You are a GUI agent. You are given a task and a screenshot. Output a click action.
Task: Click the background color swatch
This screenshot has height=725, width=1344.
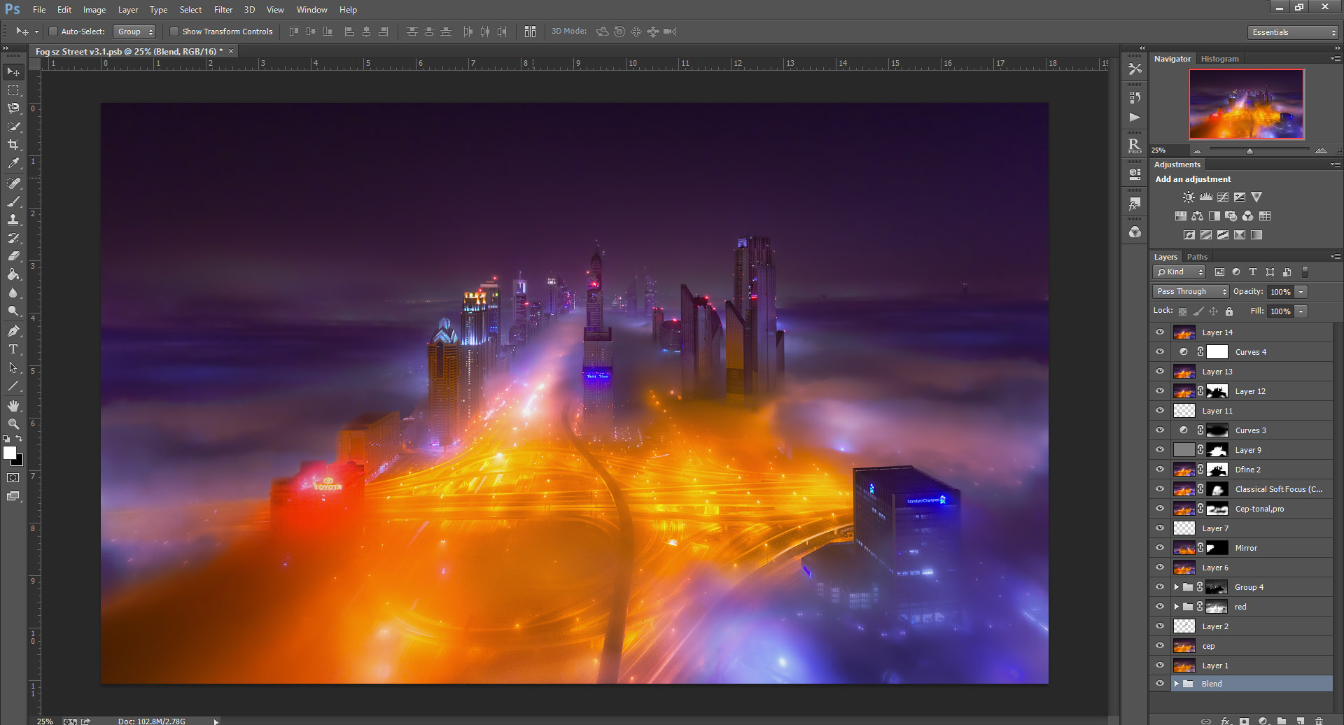click(18, 461)
